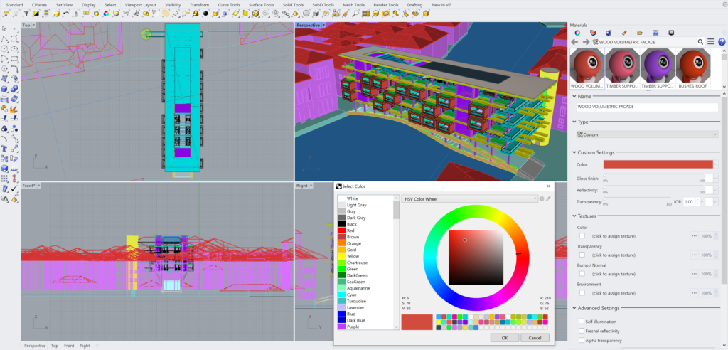
Task: Click the paintbrush selection icon in toolbar
Action: 346,14
